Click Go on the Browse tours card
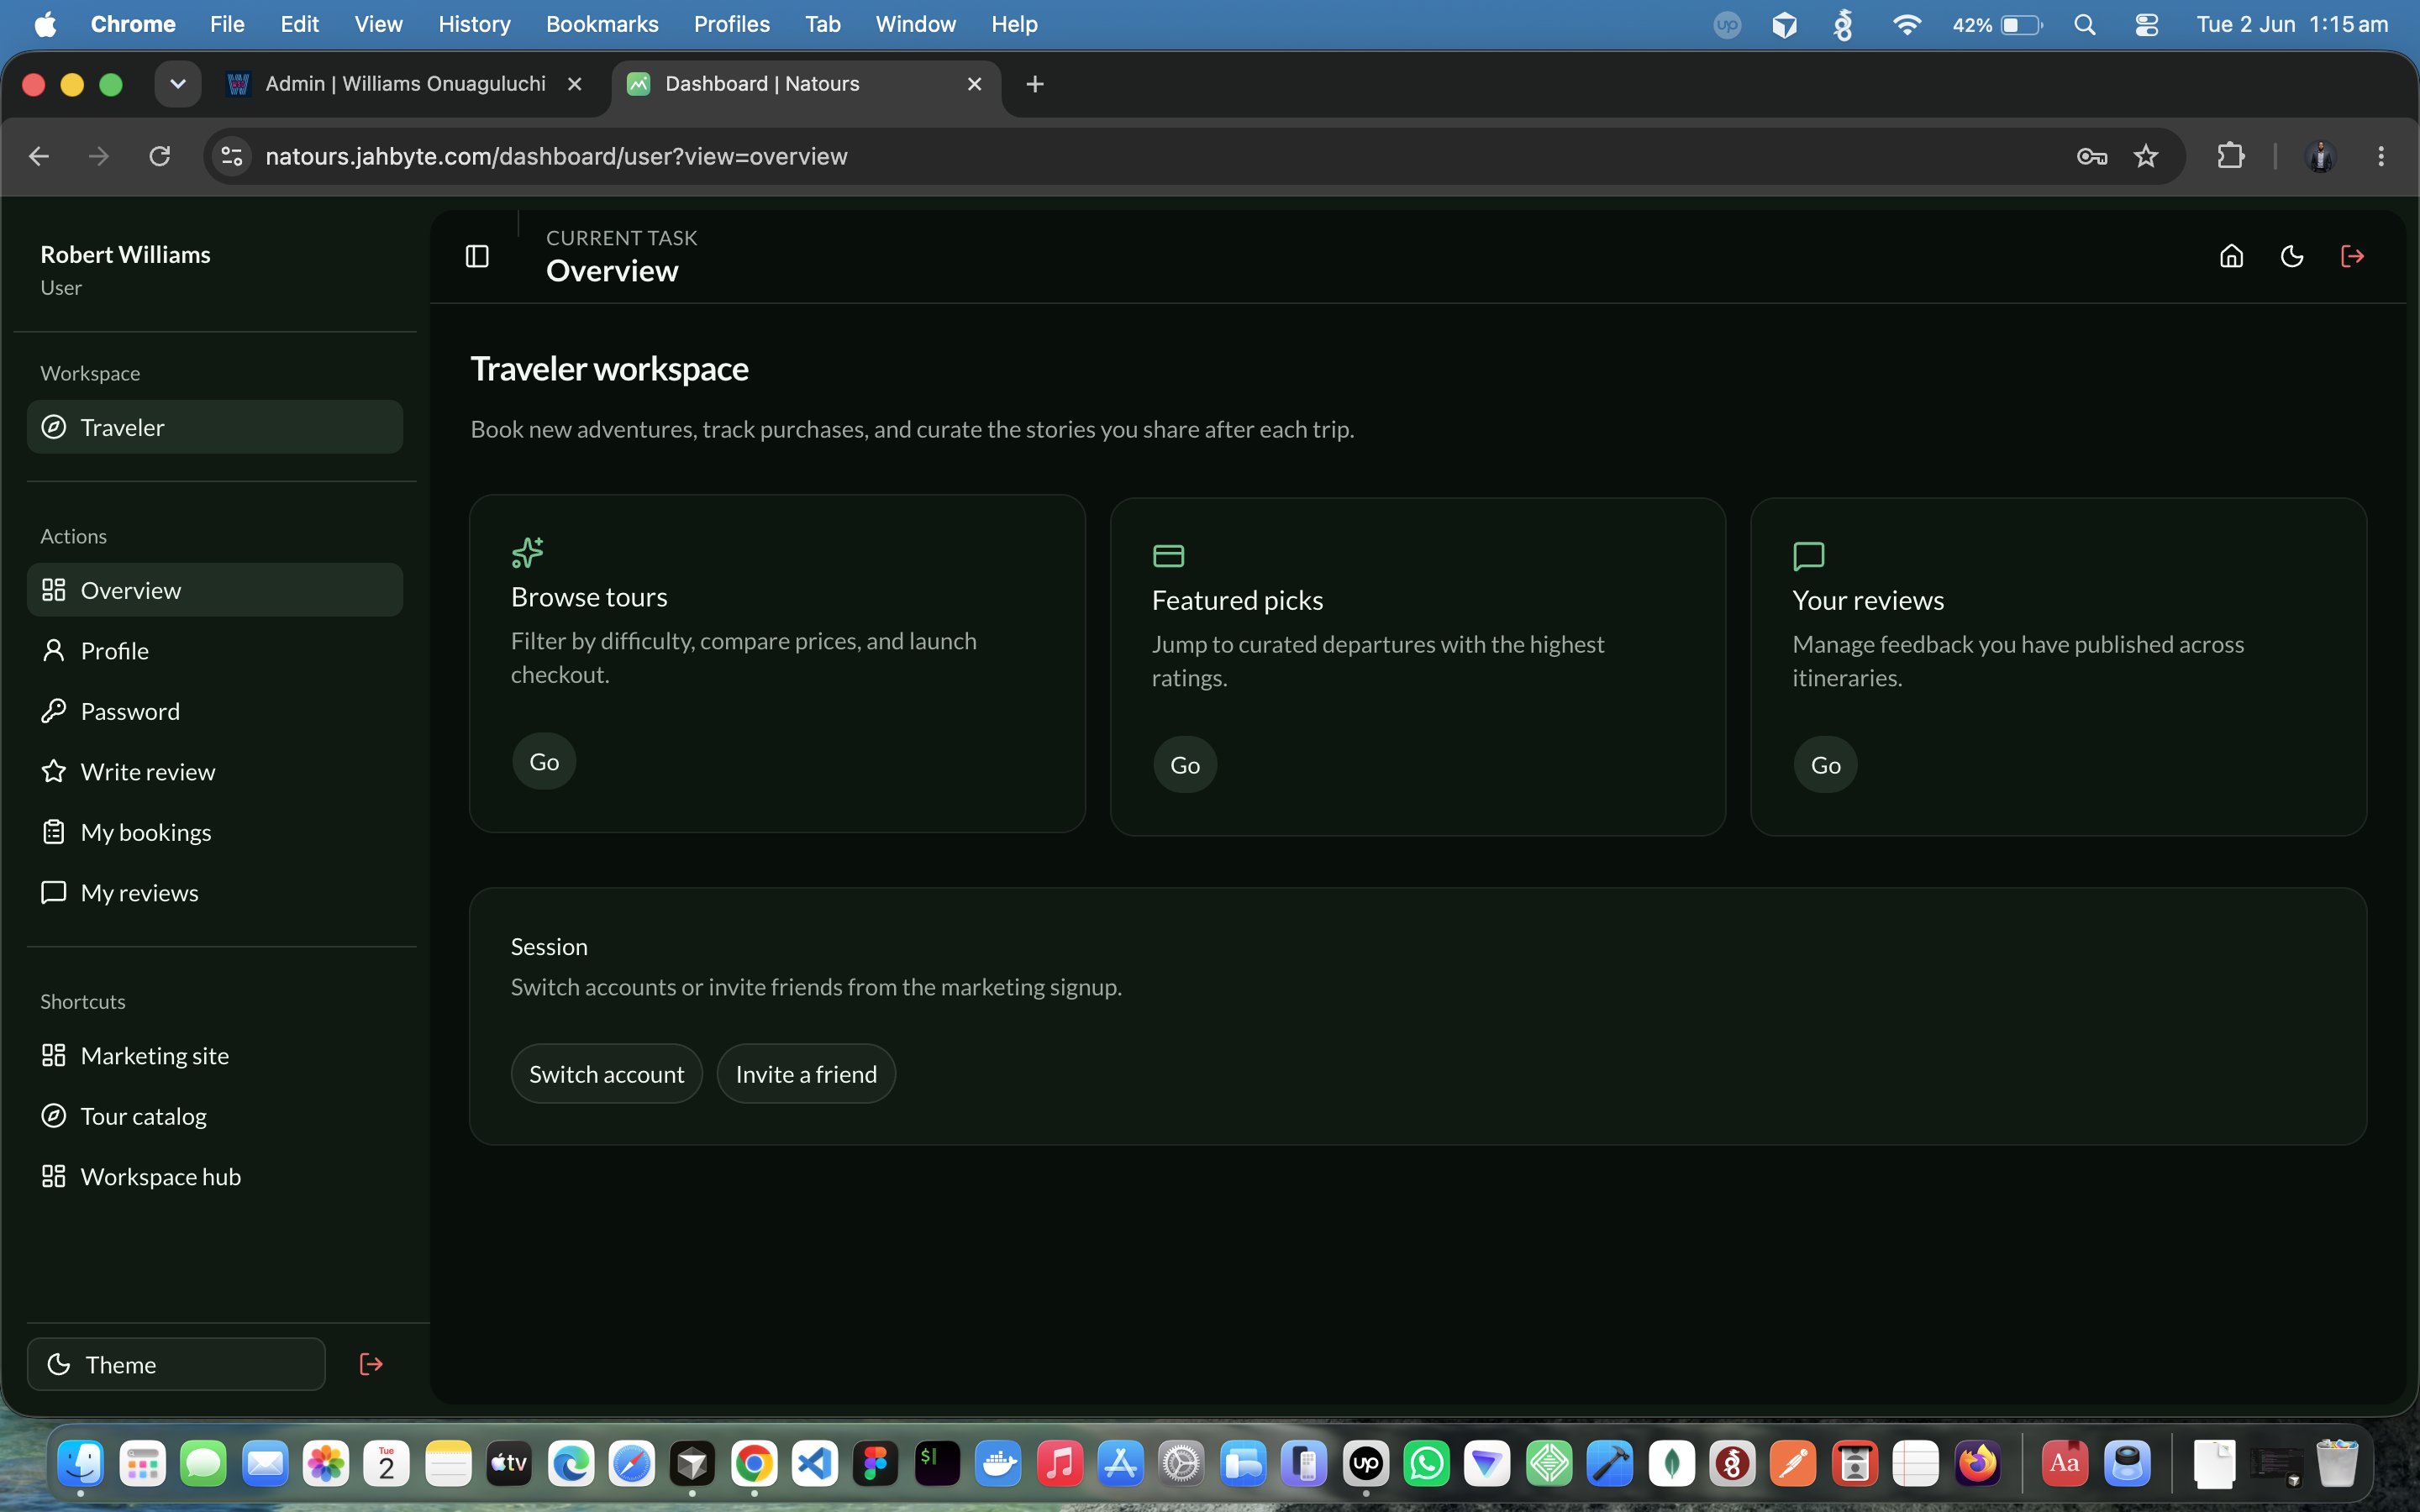 point(544,762)
